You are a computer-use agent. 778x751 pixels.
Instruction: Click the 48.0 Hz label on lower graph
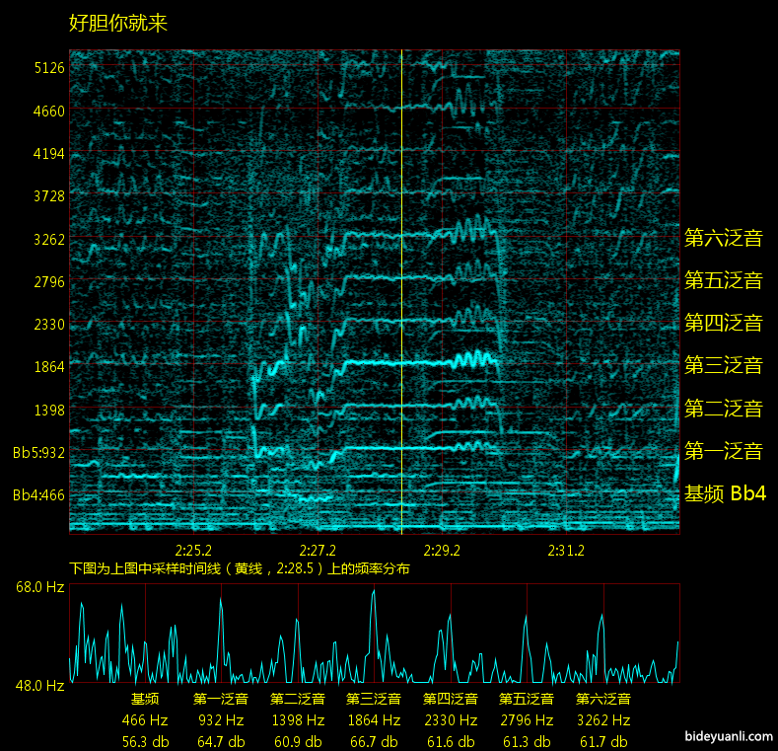pyautogui.click(x=39, y=685)
